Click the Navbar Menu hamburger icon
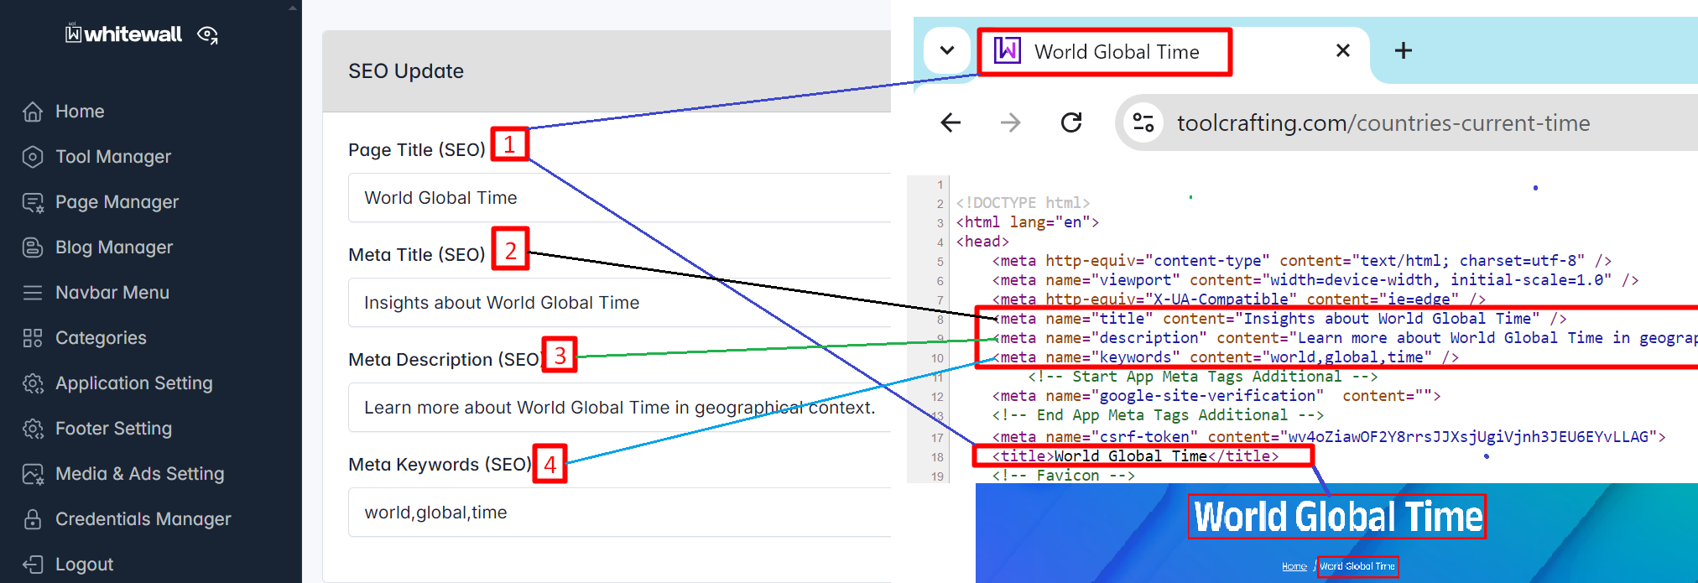 pos(33,293)
